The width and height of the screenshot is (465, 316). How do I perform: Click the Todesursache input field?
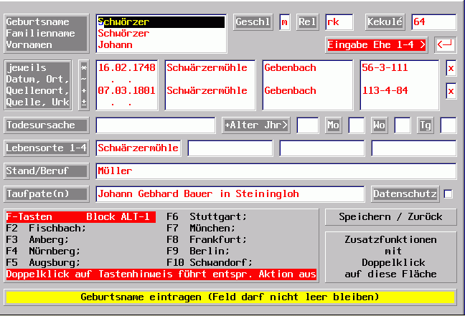coord(155,125)
